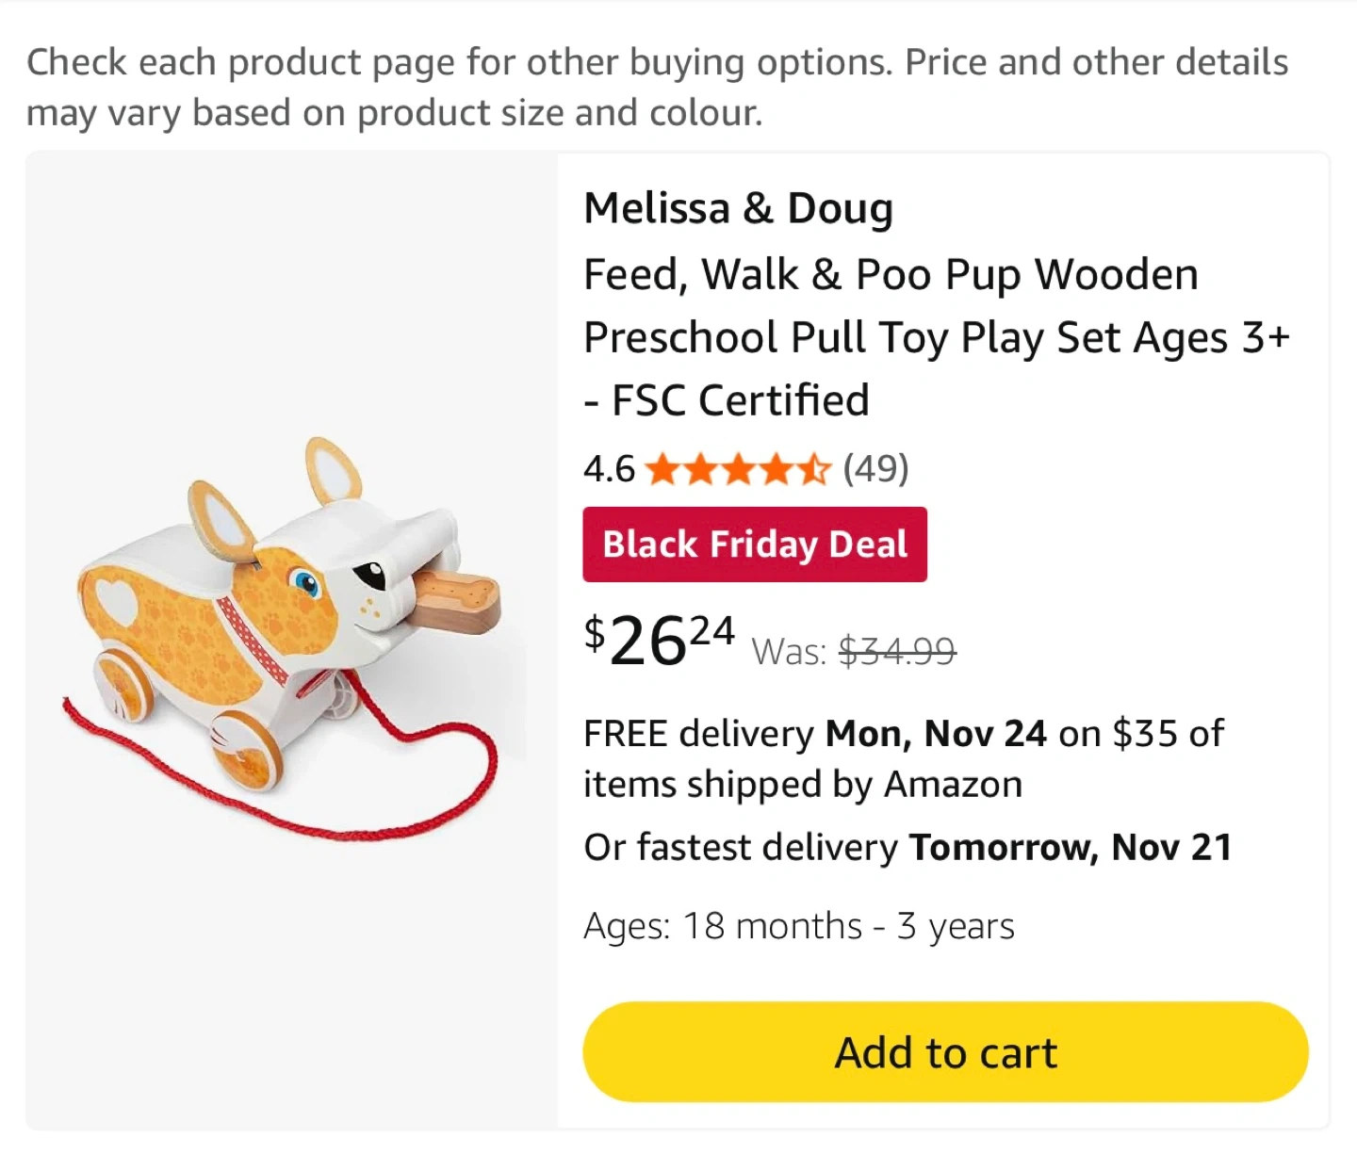
Task: Open the (49) reviews count
Action: tap(875, 468)
